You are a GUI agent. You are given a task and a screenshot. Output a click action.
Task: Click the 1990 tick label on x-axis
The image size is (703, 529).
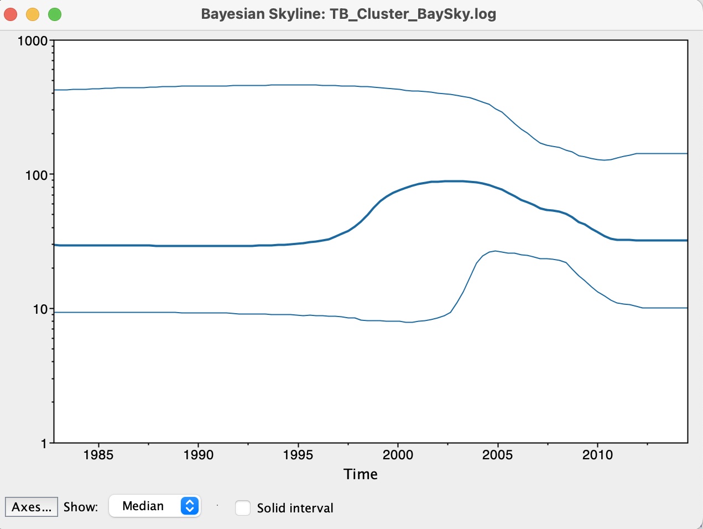(x=198, y=455)
